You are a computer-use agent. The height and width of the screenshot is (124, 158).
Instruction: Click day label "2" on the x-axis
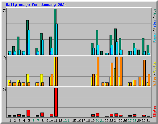point(15,121)
